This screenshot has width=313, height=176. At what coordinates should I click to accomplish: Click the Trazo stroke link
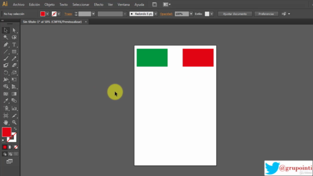click(x=68, y=14)
